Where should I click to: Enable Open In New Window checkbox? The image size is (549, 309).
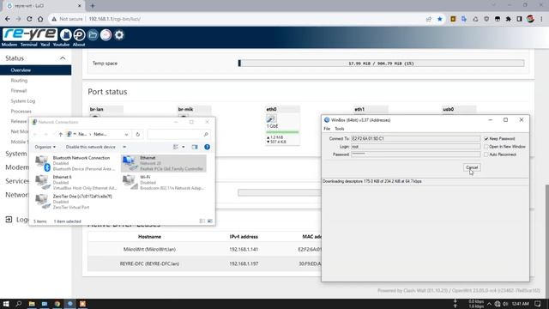pyautogui.click(x=486, y=147)
